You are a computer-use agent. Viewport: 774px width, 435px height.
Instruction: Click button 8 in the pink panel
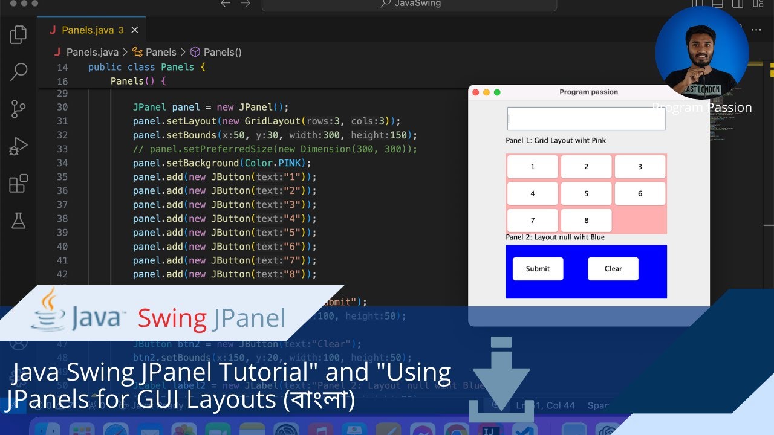click(586, 221)
